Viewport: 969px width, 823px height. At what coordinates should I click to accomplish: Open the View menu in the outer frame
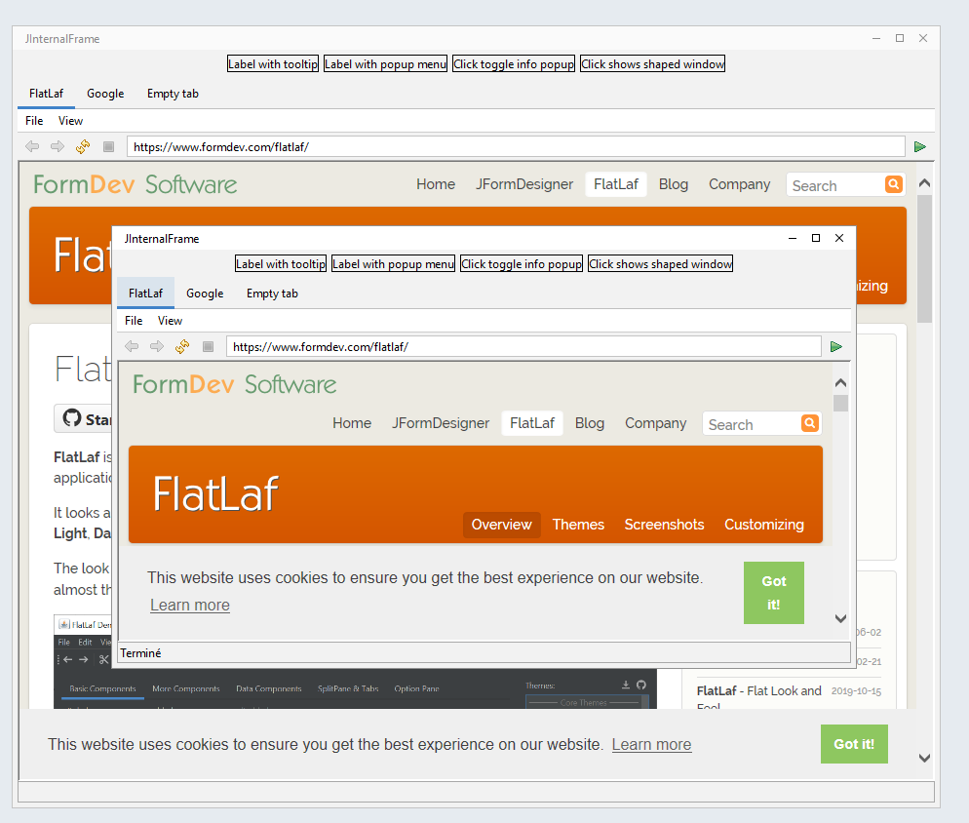click(70, 120)
